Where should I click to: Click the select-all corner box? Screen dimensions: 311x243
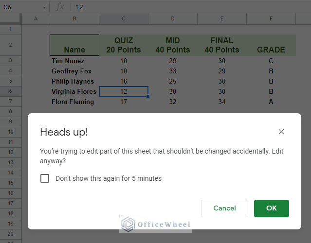pos(11,18)
